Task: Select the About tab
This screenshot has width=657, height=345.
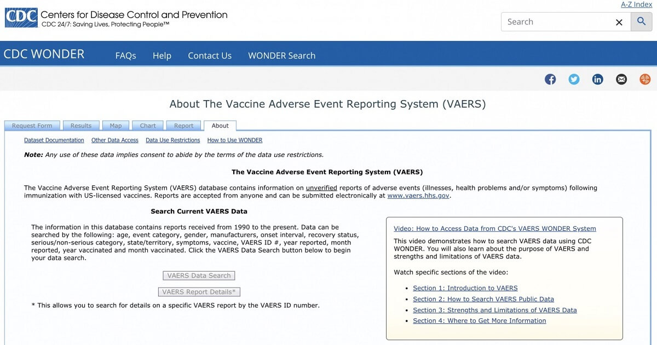Action: 220,126
